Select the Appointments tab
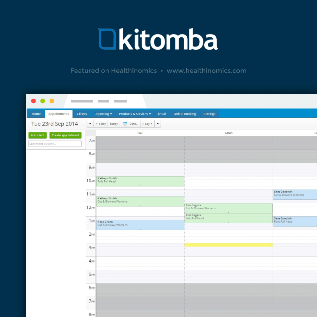 coord(59,113)
